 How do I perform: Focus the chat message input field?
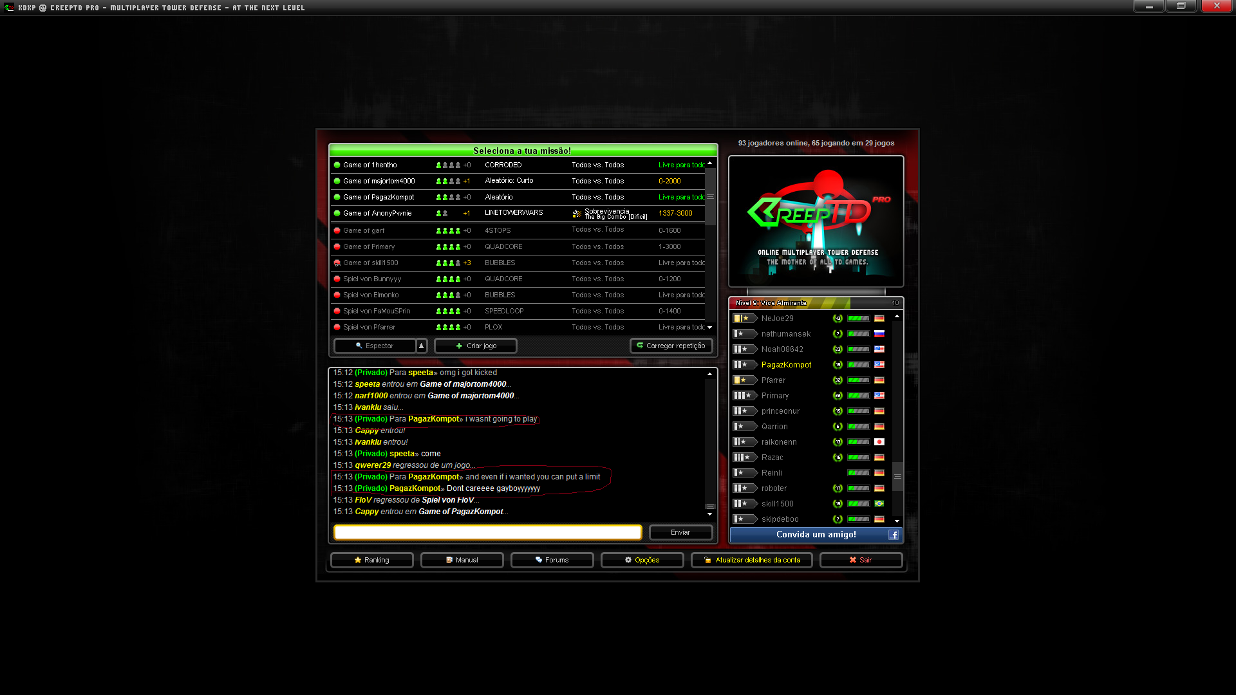tap(488, 533)
